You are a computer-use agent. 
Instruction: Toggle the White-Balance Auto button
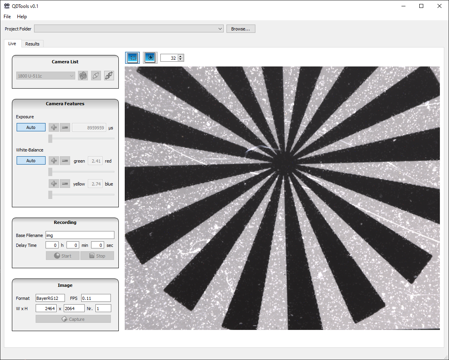pyautogui.click(x=31, y=161)
